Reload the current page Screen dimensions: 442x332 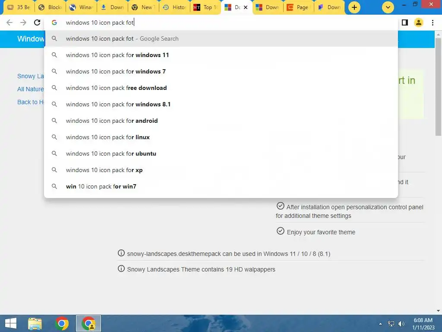click(37, 22)
